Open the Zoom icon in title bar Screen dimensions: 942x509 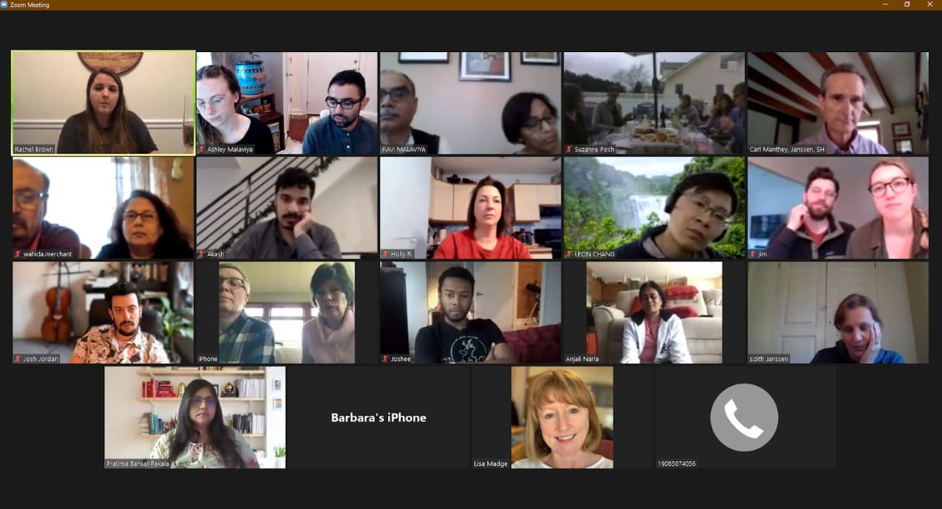(x=4, y=5)
